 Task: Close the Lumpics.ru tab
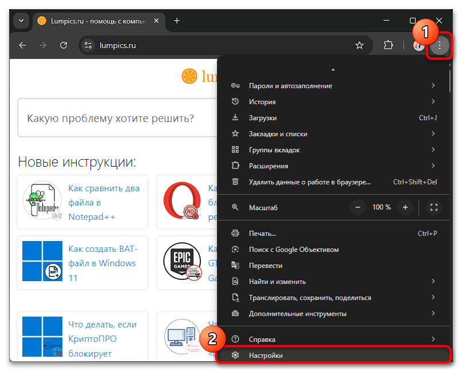(156, 21)
